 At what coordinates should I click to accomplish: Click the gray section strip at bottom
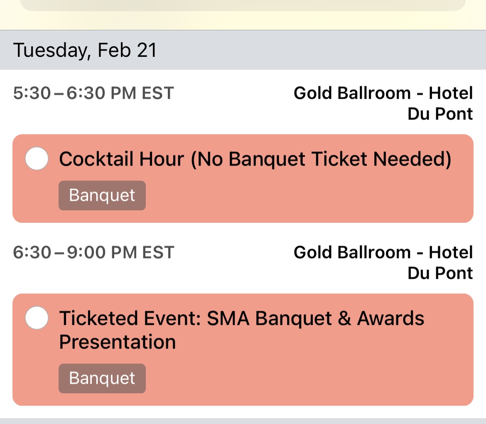tap(243, 421)
